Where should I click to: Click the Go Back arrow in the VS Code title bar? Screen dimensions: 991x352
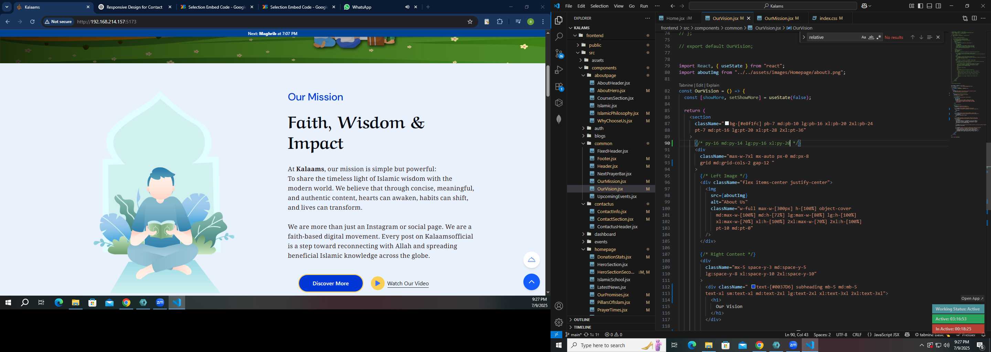[x=672, y=6]
